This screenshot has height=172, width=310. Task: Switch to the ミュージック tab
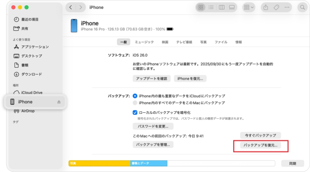(x=144, y=42)
